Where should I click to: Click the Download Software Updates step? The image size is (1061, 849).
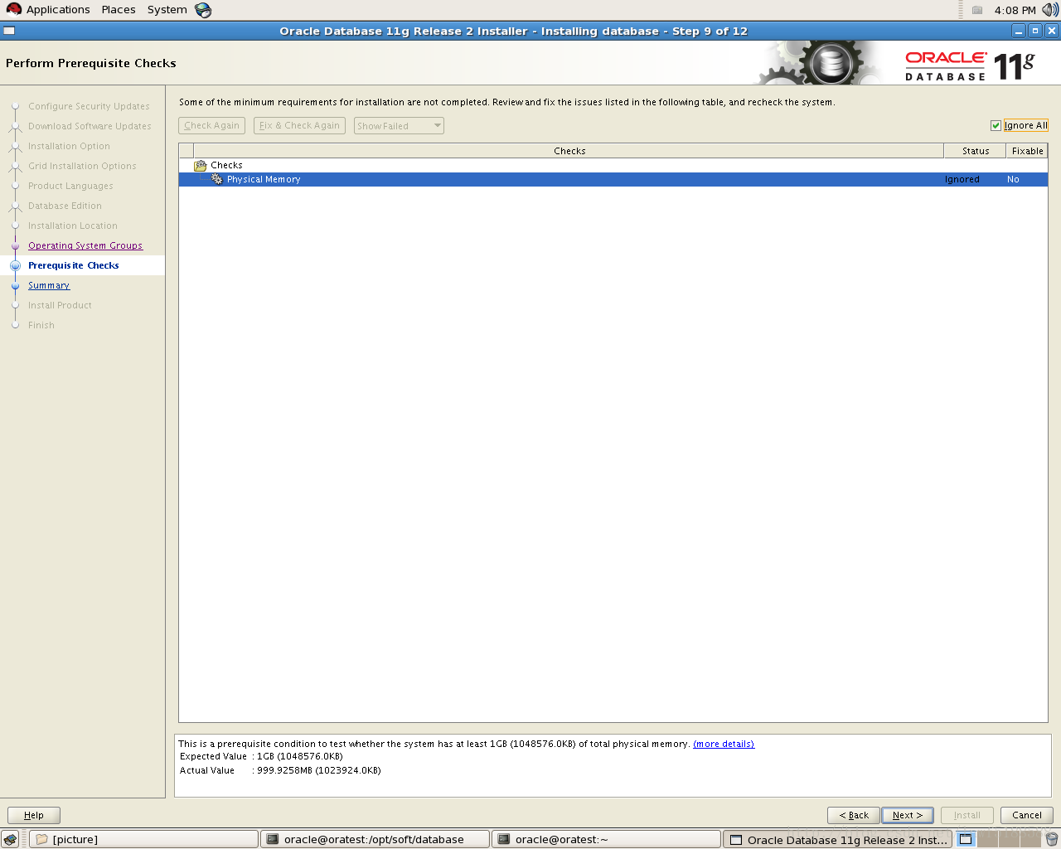pyautogui.click(x=90, y=126)
